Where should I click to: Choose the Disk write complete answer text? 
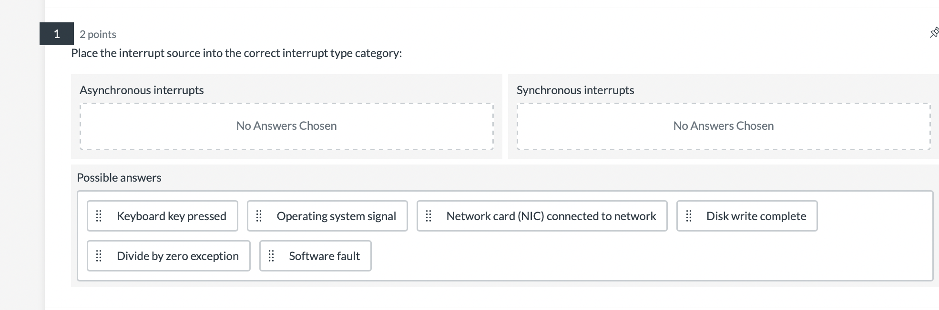756,216
